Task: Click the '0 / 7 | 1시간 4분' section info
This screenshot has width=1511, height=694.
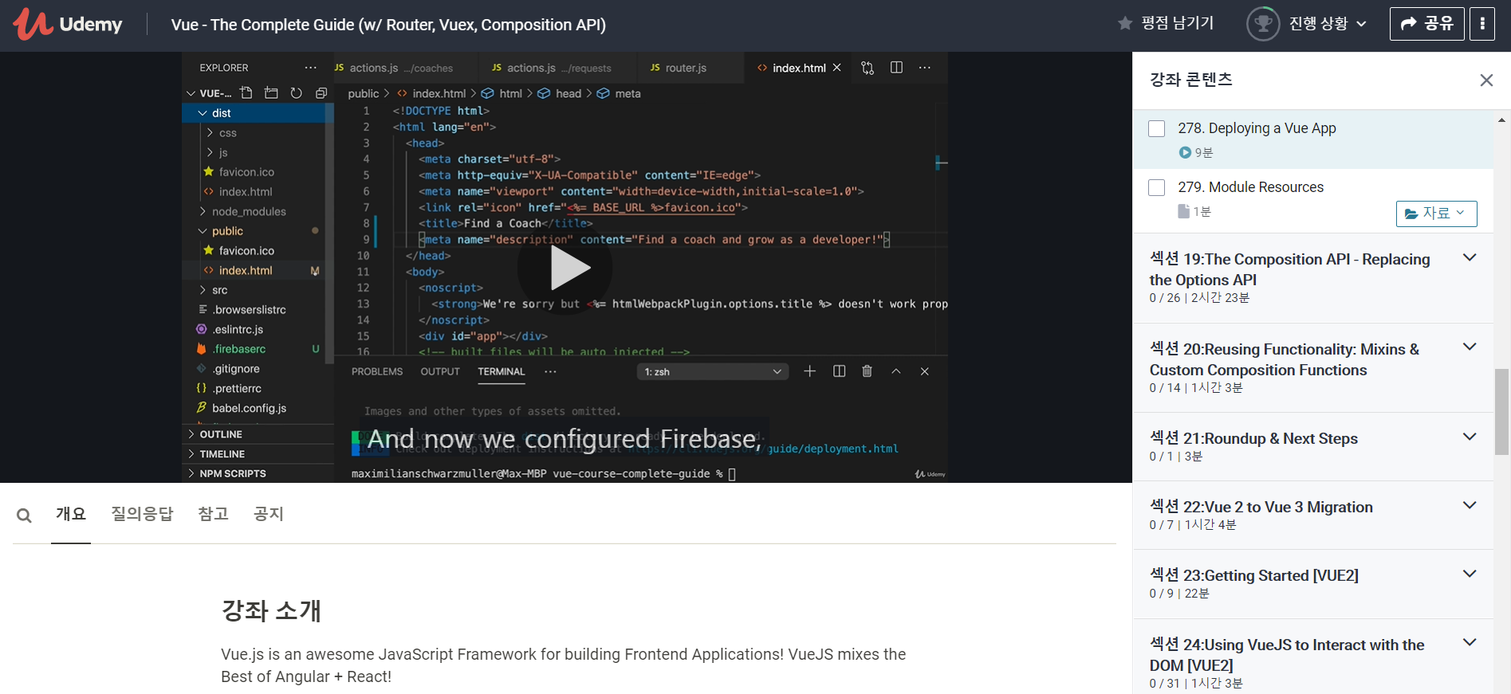Action: pyautogui.click(x=1193, y=525)
